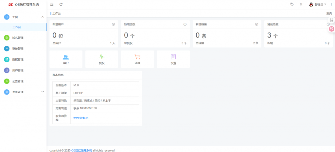Toggle fullscreen using the expand icon

[x=301, y=4]
